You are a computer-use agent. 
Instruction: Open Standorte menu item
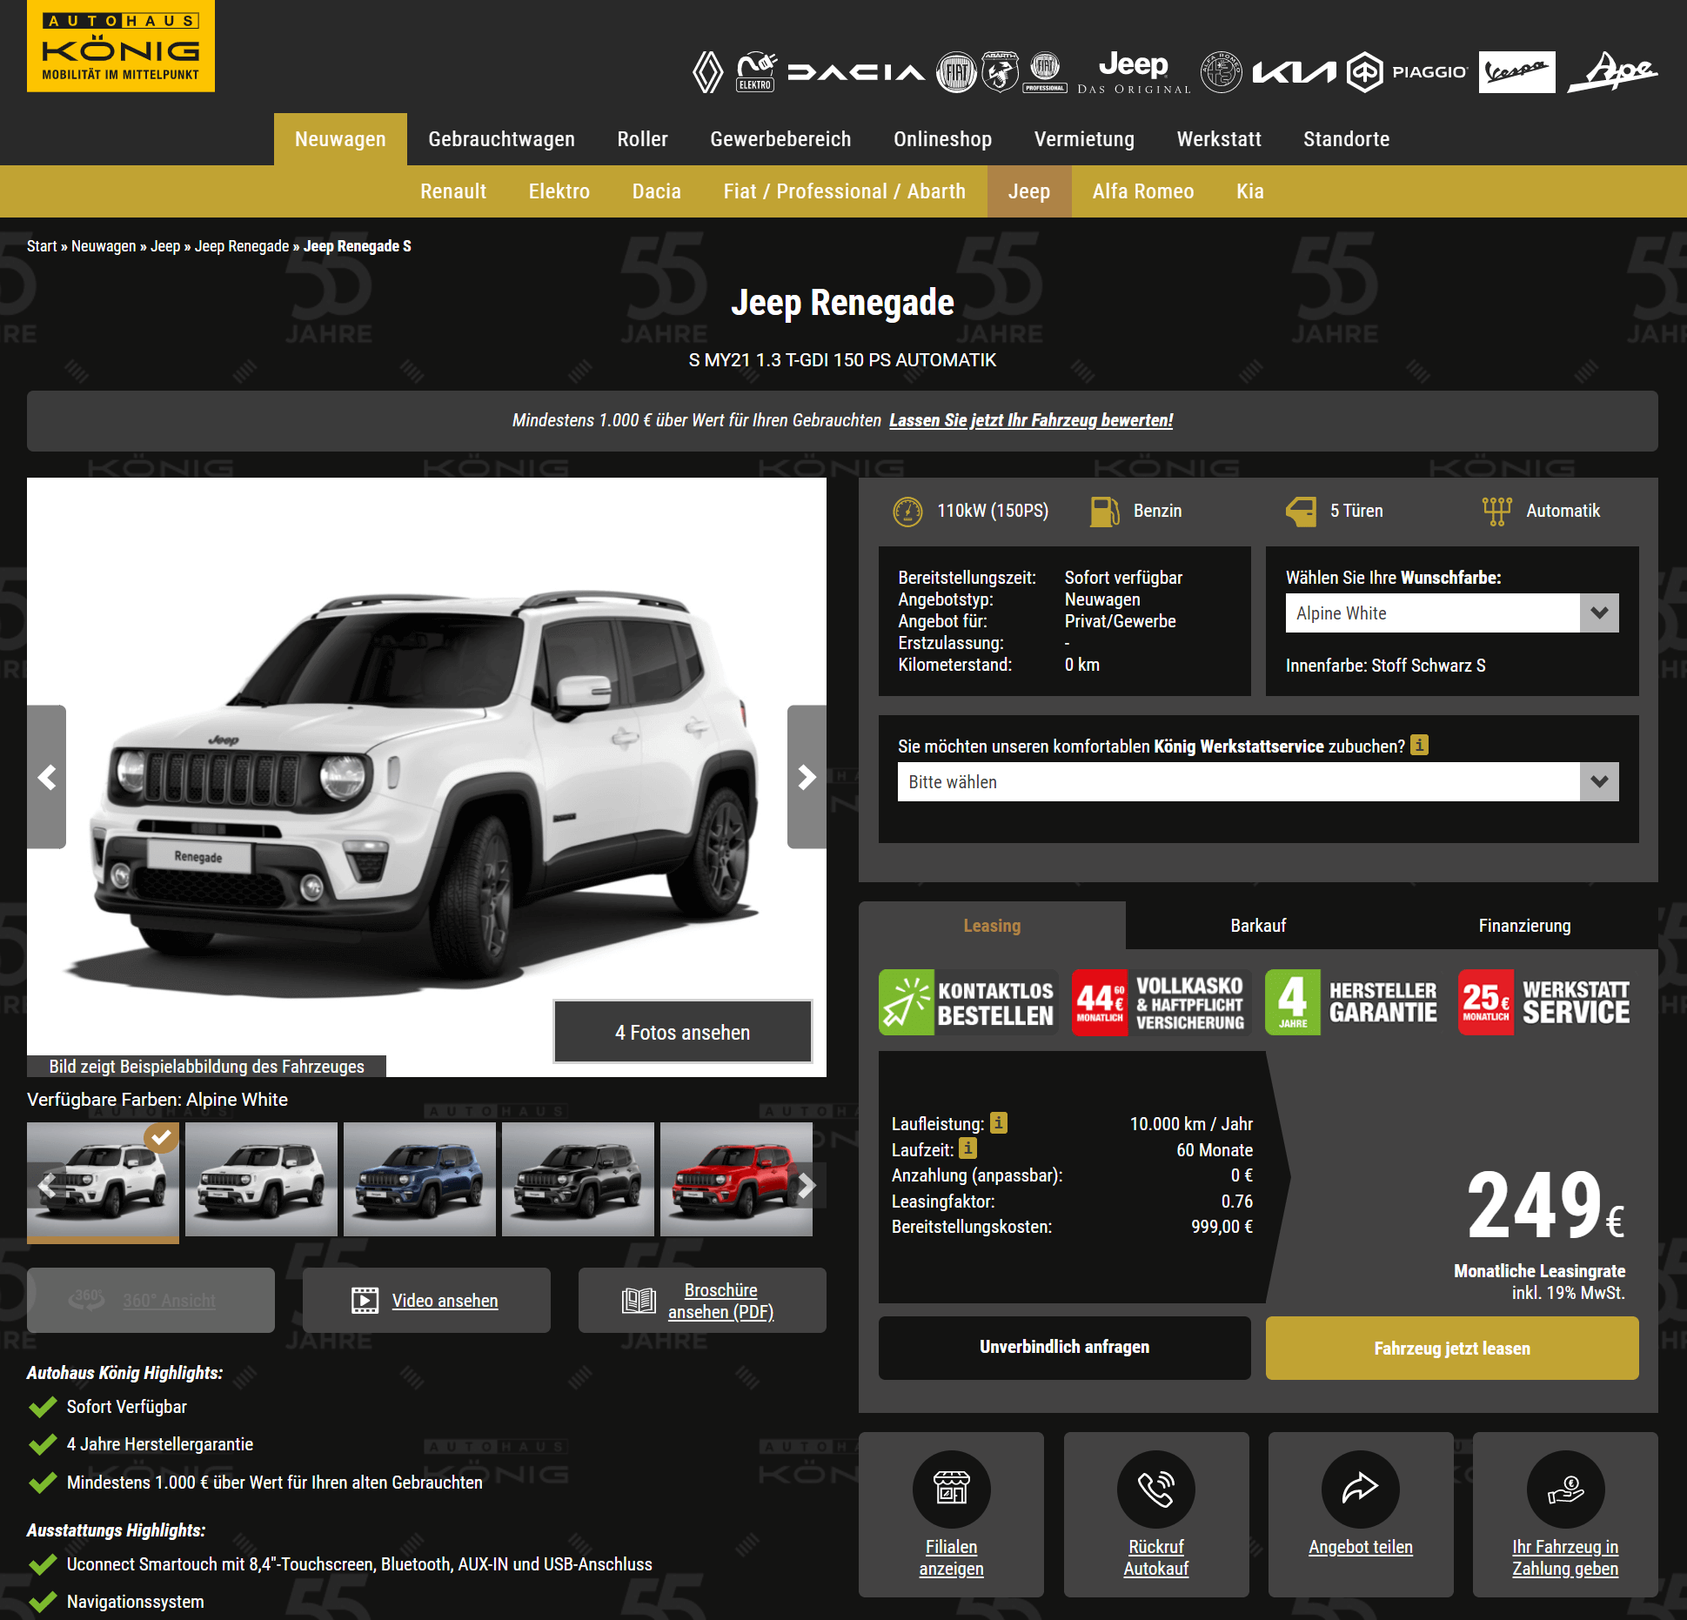pos(1346,139)
